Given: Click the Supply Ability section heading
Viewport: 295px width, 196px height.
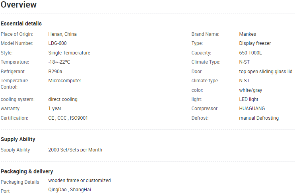Looking at the screenshot, I should coord(18,139).
